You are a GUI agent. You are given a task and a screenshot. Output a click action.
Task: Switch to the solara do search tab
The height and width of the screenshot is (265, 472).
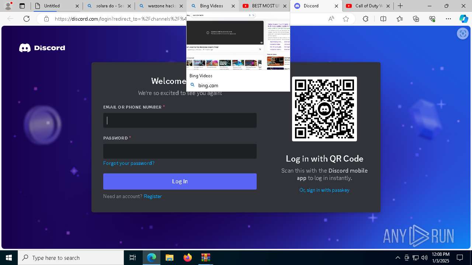[108, 6]
